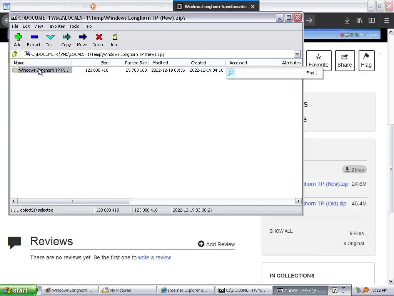Viewport: 394px width, 296px height.
Task: Open the browser library icon
Action: (x=359, y=21)
